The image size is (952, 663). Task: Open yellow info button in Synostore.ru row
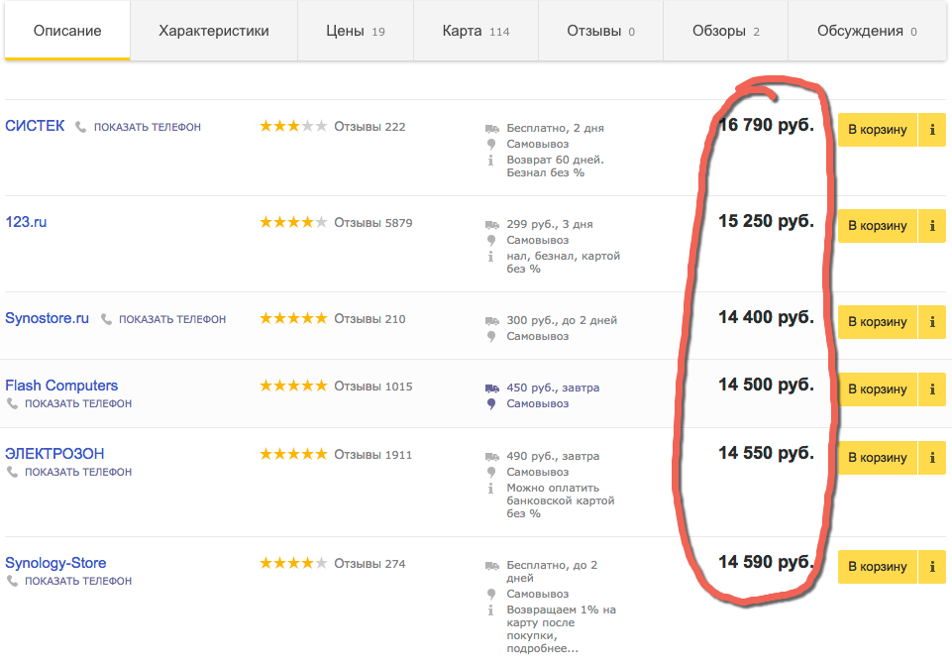click(x=932, y=322)
